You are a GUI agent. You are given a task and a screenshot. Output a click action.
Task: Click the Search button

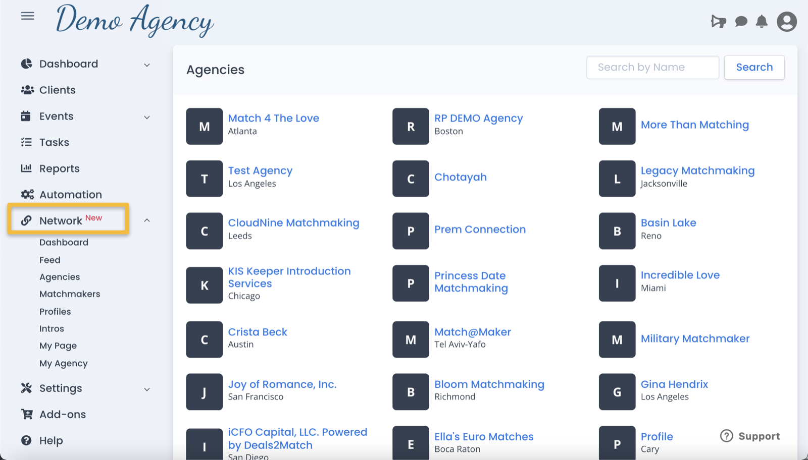click(x=754, y=67)
